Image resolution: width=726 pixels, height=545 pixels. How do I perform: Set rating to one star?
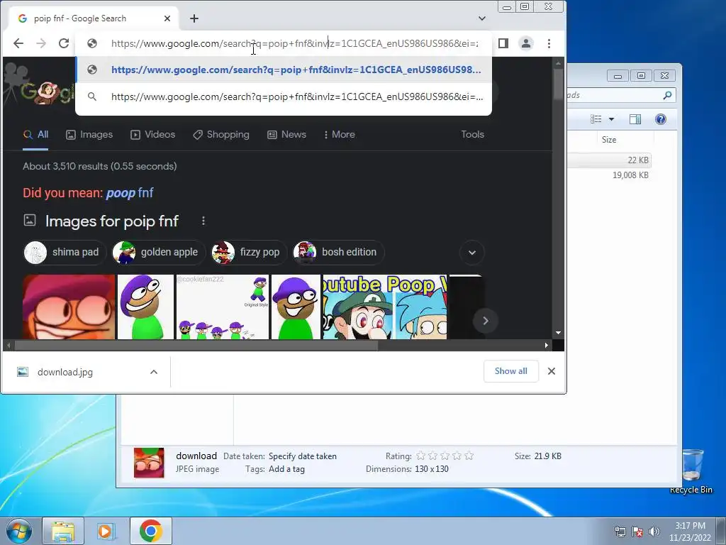[x=421, y=456]
